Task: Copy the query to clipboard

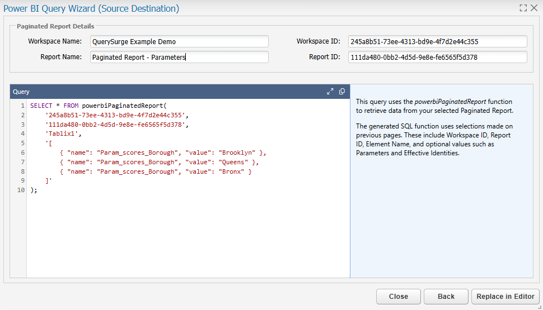Action: click(342, 91)
